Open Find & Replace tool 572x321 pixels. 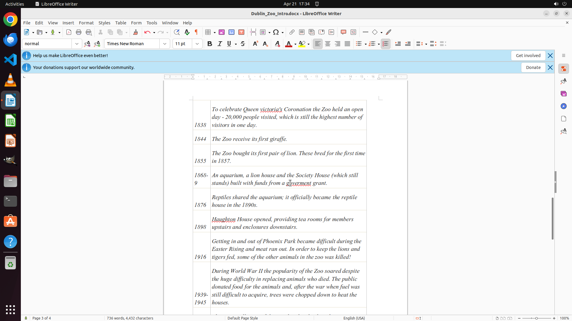pos(177,32)
